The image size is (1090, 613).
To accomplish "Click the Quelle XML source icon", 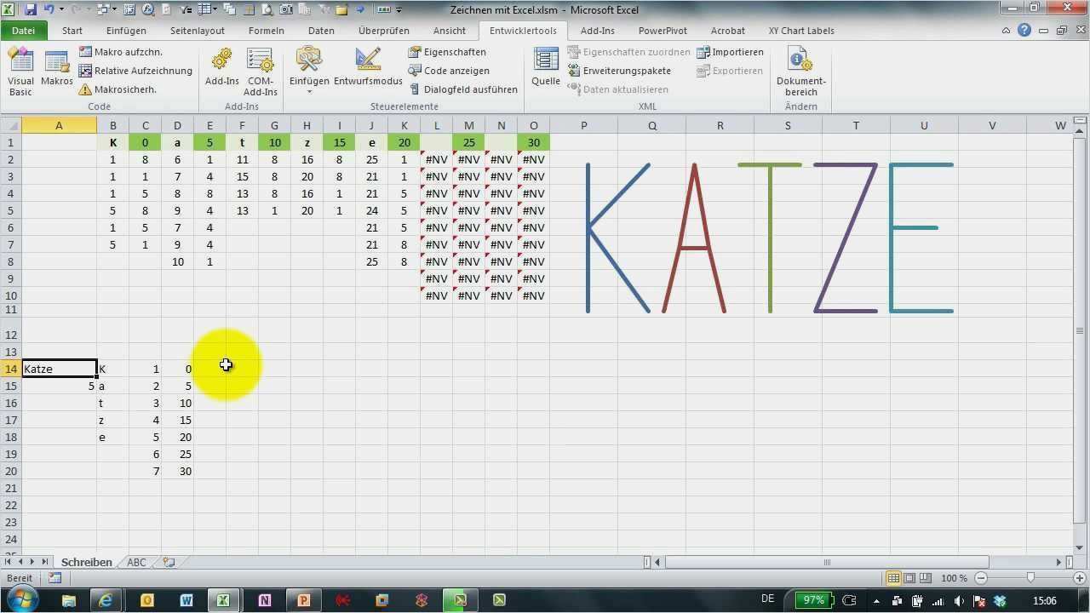I will click(x=546, y=69).
